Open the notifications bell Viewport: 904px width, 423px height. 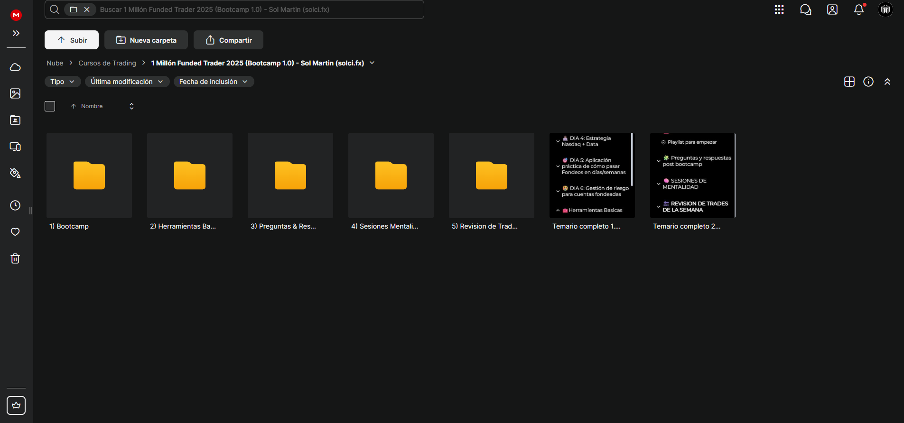point(859,9)
